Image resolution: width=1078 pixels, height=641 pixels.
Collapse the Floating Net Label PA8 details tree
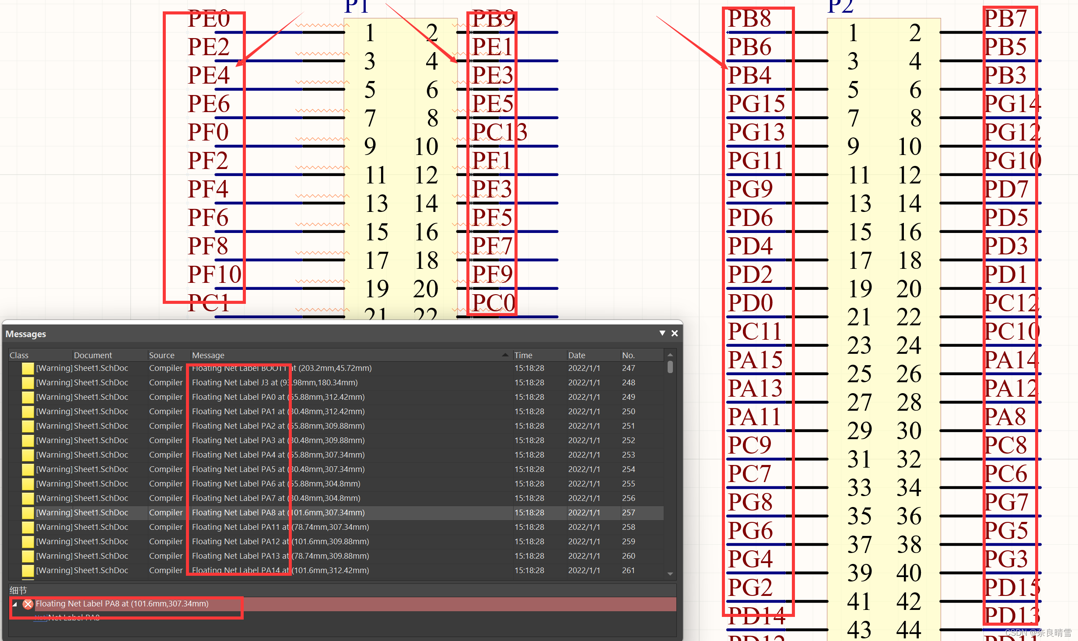pos(15,604)
